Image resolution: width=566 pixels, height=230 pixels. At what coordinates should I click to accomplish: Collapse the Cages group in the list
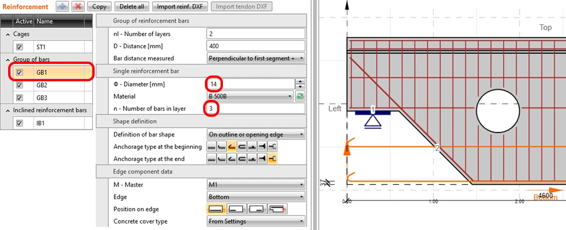[8, 34]
